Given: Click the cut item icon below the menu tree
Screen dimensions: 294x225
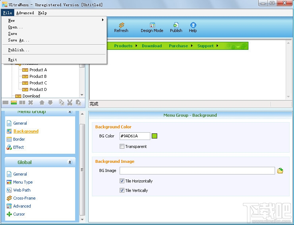Looking at the screenshot, I should [x=70, y=103].
